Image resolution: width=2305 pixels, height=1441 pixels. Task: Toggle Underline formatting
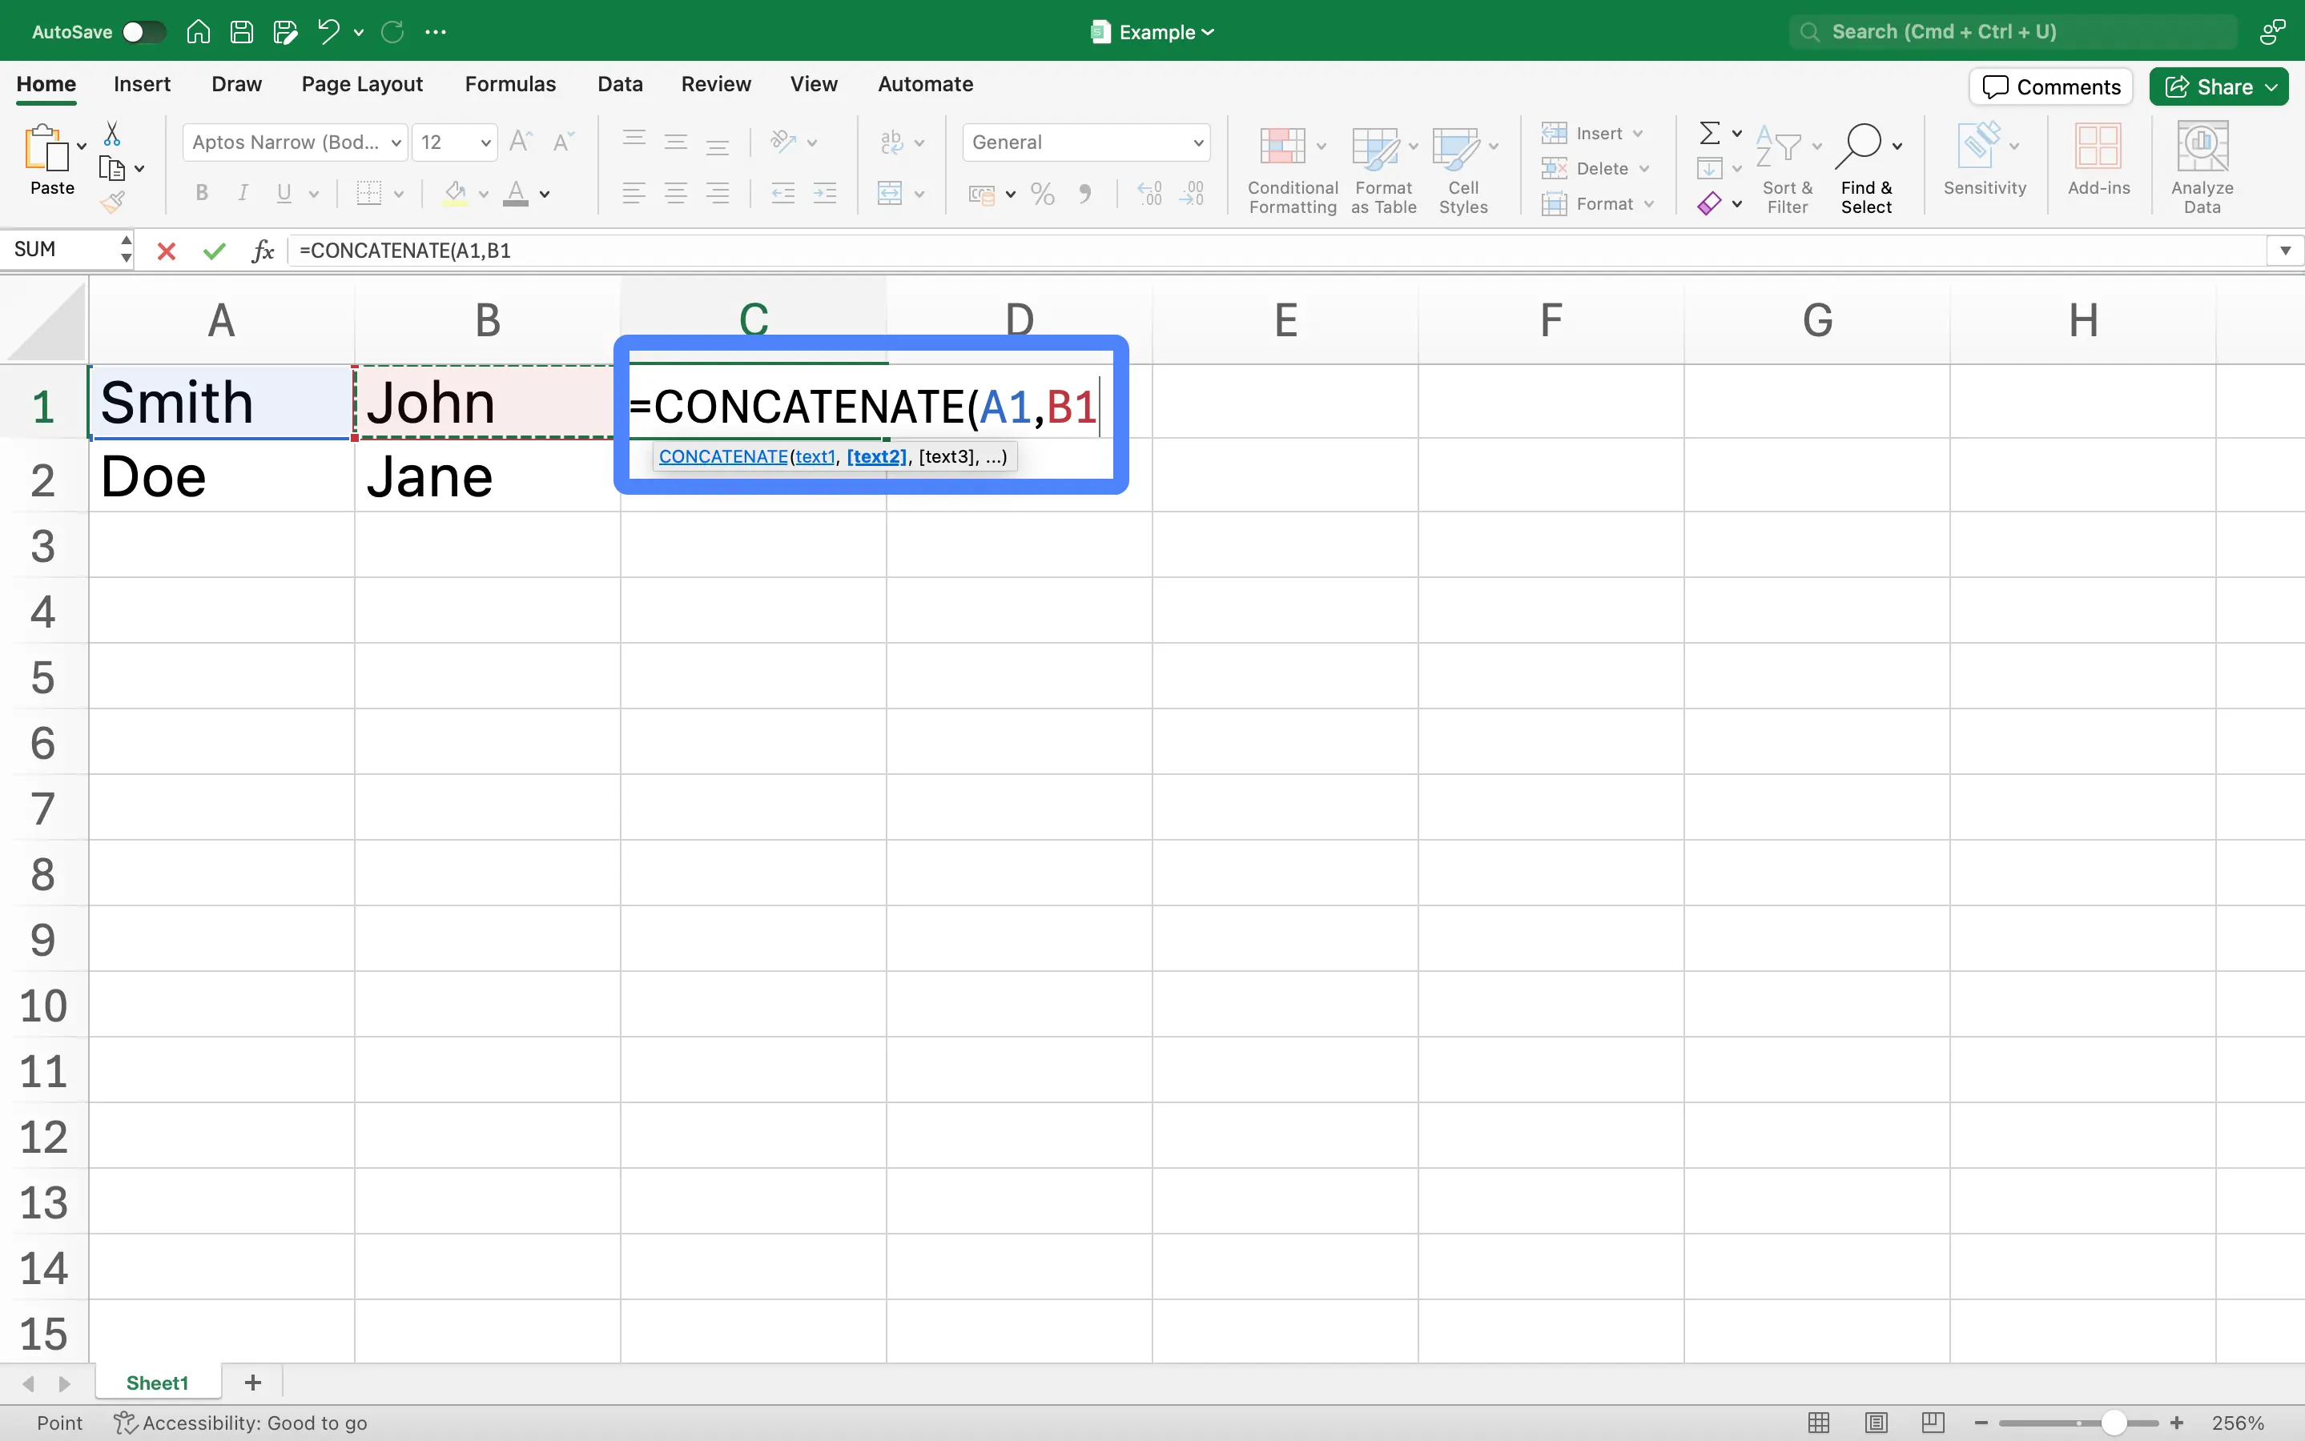click(284, 194)
